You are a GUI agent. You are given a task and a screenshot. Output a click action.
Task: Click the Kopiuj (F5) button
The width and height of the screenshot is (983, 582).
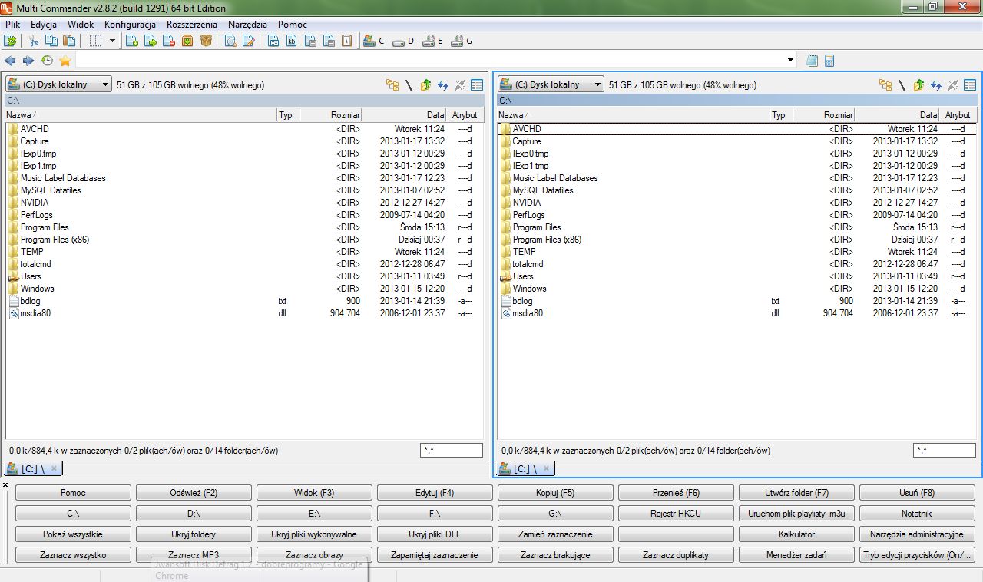click(555, 493)
